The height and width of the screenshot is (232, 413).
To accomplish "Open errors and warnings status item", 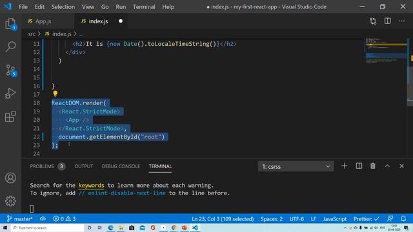I will [x=65, y=219].
